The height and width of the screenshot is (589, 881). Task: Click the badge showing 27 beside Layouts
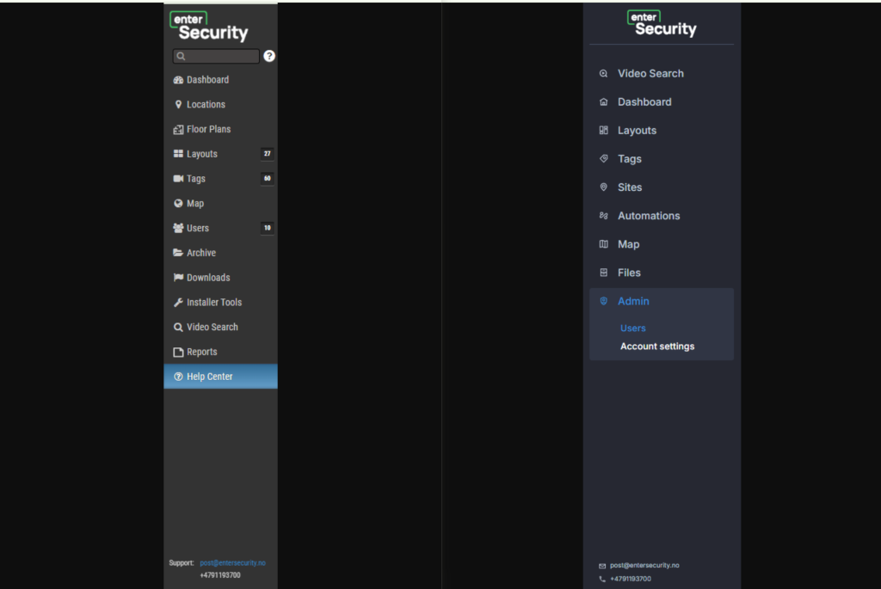[267, 154]
